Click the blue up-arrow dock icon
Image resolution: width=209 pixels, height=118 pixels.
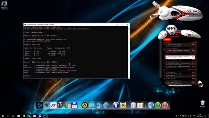click(x=116, y=105)
